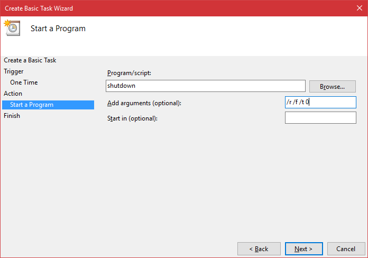Click the Program/script label
Viewport: 368px width, 258px height.
pos(129,73)
